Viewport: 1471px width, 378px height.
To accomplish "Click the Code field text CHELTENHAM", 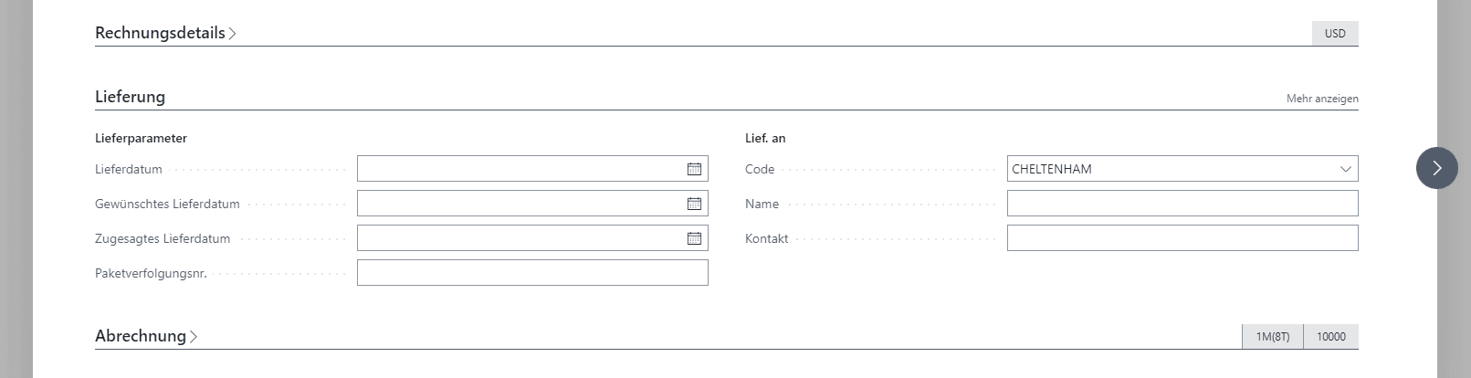I will coord(1052,169).
